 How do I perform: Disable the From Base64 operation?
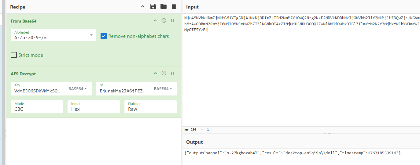(164, 20)
